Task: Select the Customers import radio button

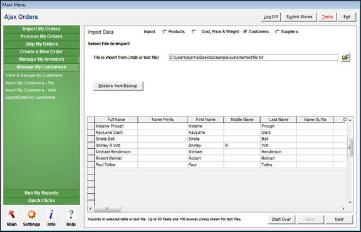Action: (245, 32)
